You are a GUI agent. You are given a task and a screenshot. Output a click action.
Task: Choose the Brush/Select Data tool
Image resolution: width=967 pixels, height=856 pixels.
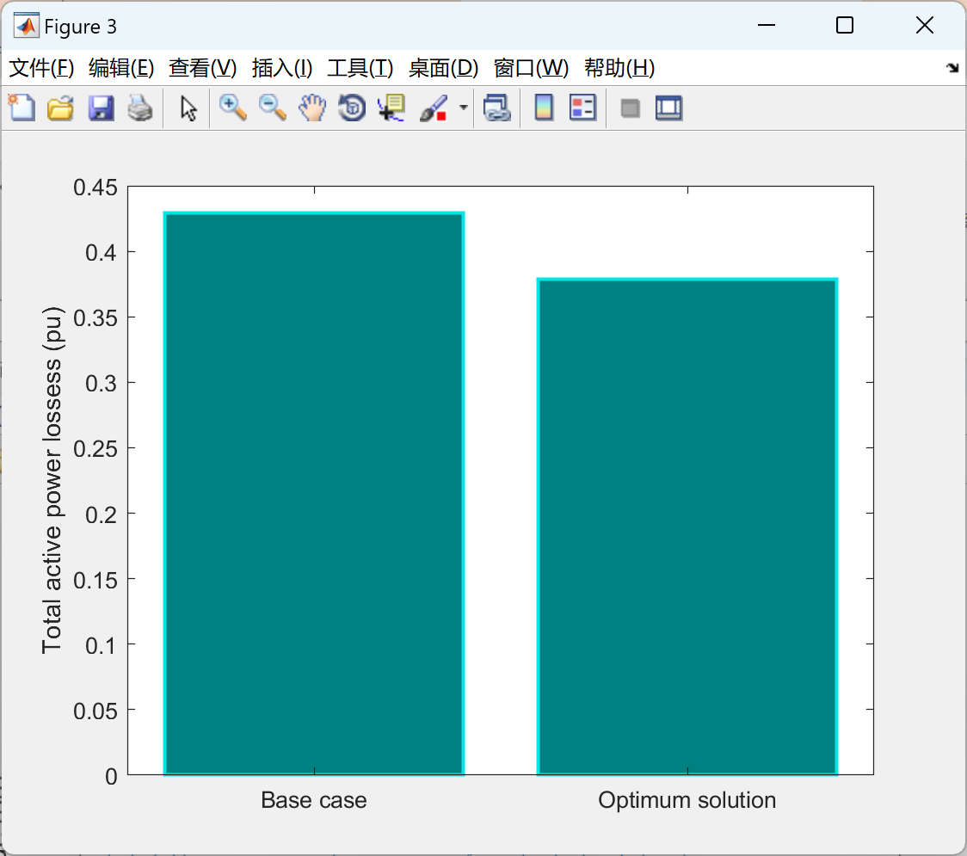click(x=434, y=108)
